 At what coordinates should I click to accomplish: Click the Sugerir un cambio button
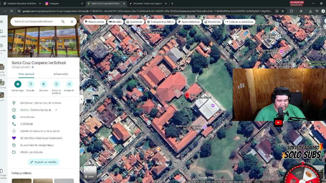44,162
